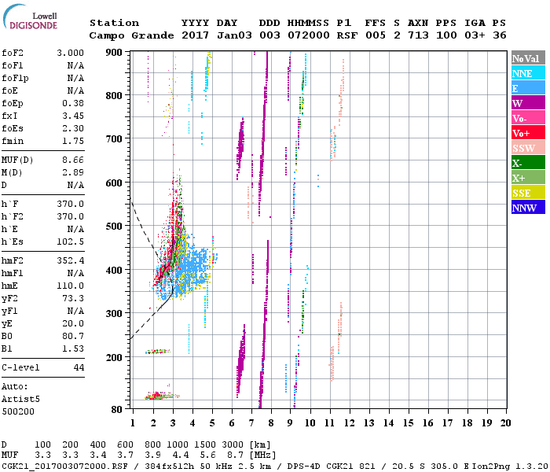Click the h`F value 370.0

[x=70, y=204]
